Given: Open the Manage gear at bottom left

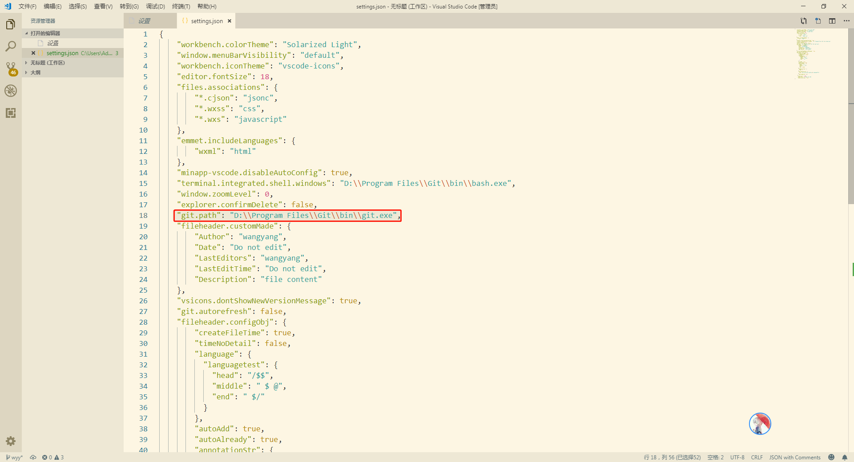Looking at the screenshot, I should 11,441.
